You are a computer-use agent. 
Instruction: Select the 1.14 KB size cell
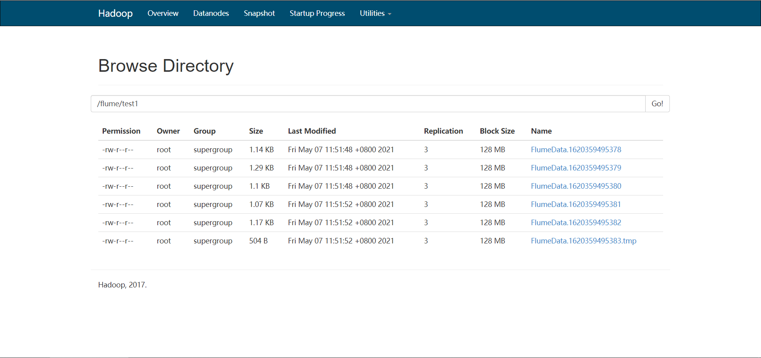pos(261,149)
